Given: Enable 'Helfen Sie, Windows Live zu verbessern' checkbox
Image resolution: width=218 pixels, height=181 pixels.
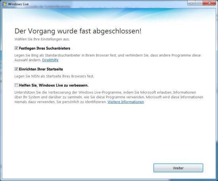Looking at the screenshot, I should [16, 85].
